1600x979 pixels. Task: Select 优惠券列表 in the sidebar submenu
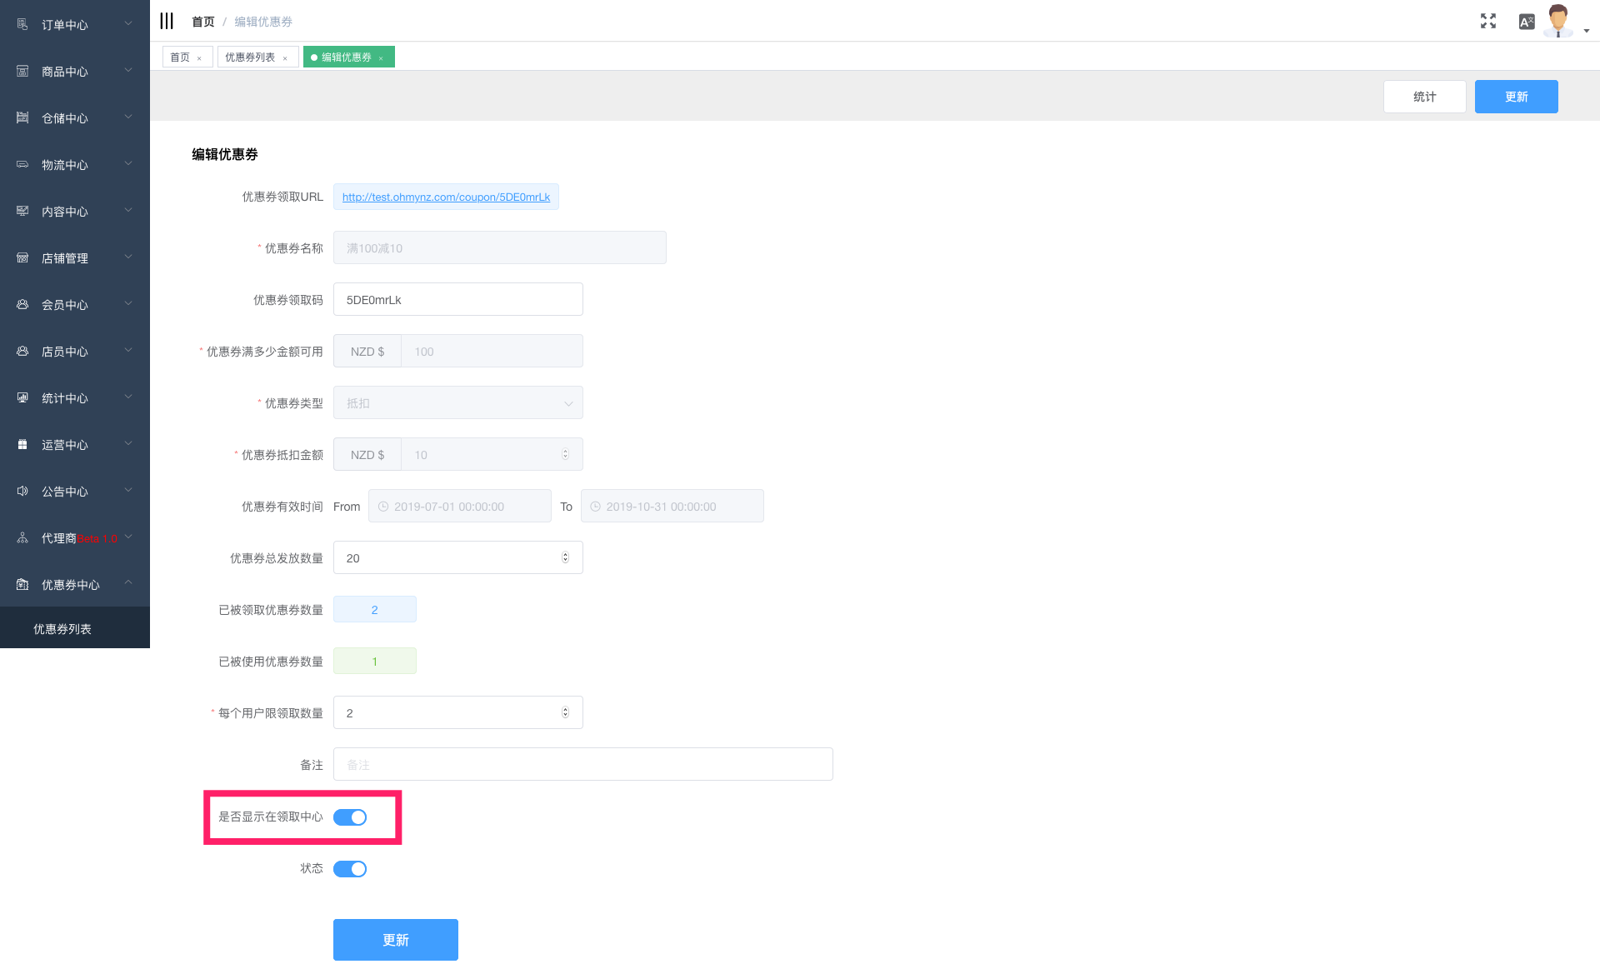pos(62,629)
